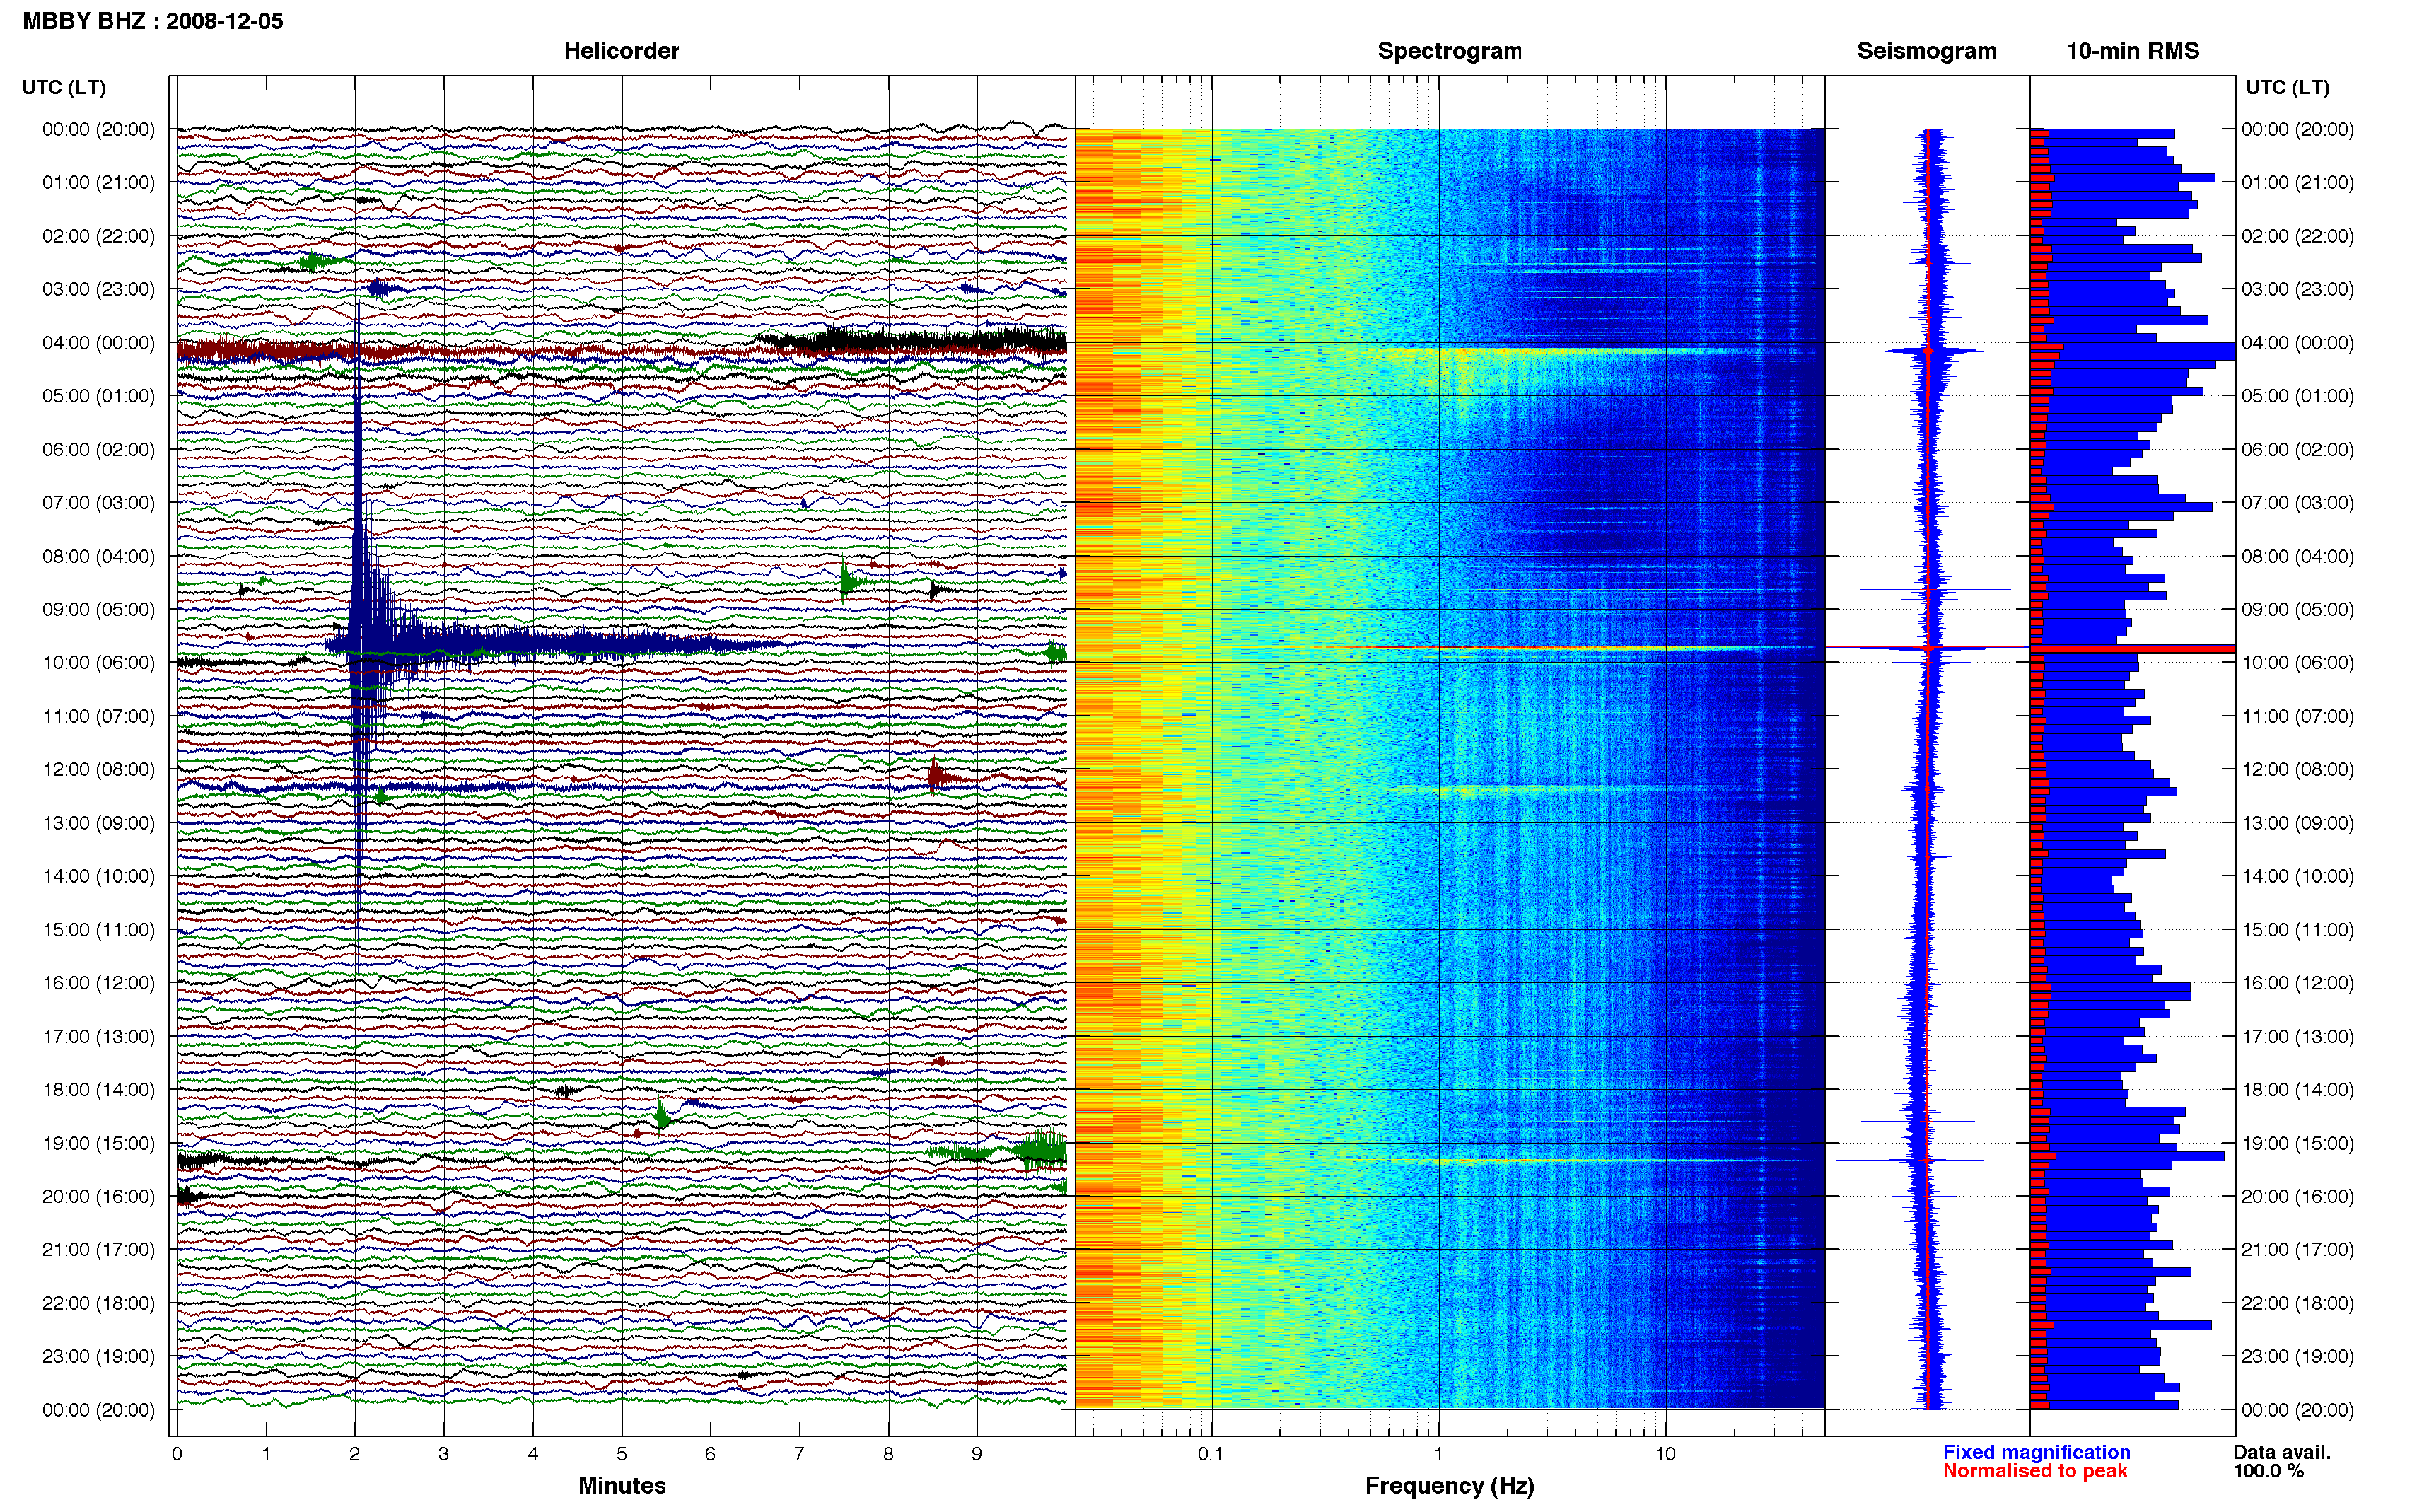
Task: Click the right 01:00 (21:00) time label
Action: point(2297,183)
